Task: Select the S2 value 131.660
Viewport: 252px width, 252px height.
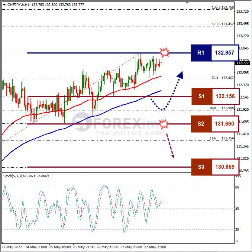Action: coord(224,124)
